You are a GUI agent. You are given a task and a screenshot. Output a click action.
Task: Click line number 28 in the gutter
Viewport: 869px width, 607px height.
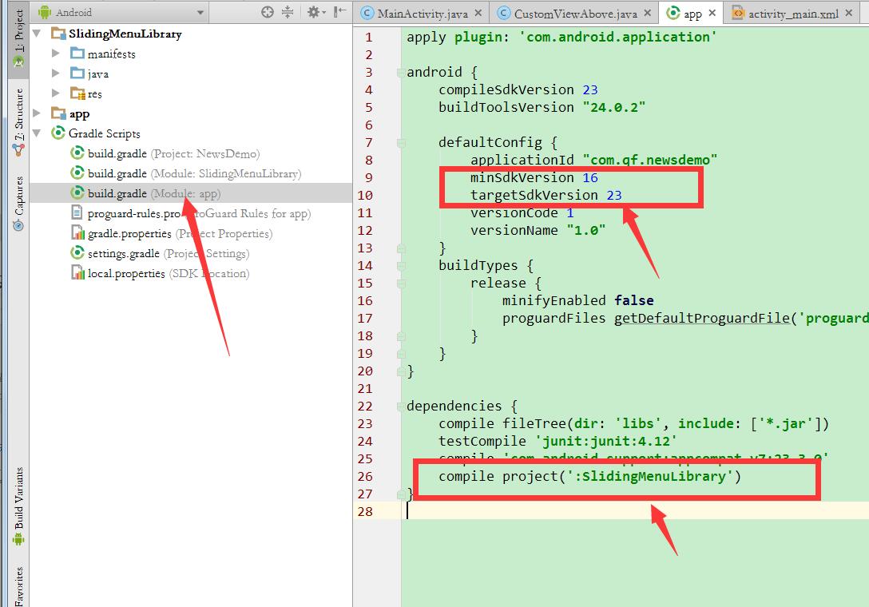tap(365, 511)
